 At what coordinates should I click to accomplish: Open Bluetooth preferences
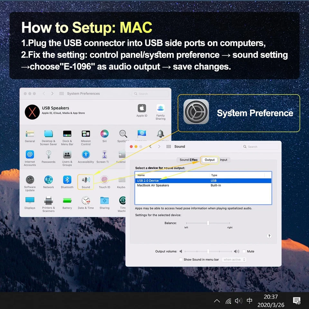(67, 180)
